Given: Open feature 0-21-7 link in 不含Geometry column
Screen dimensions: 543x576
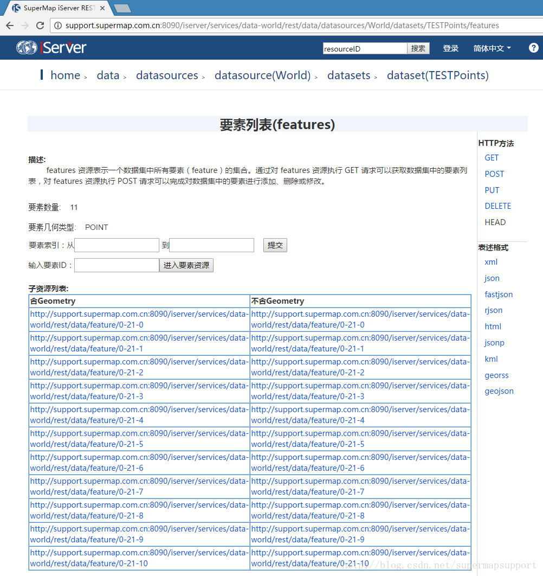Looking at the screenshot, I should tap(360, 487).
